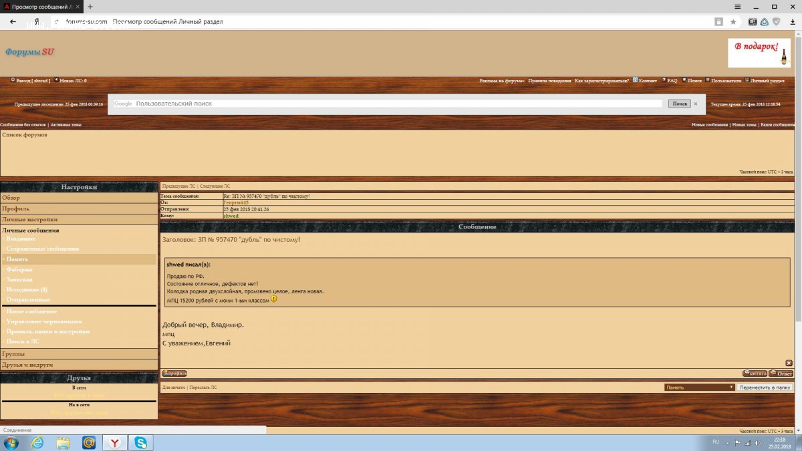Screen dimensions: 802x451
Task: Select Личные настройки in settings menu
Action: click(29, 219)
